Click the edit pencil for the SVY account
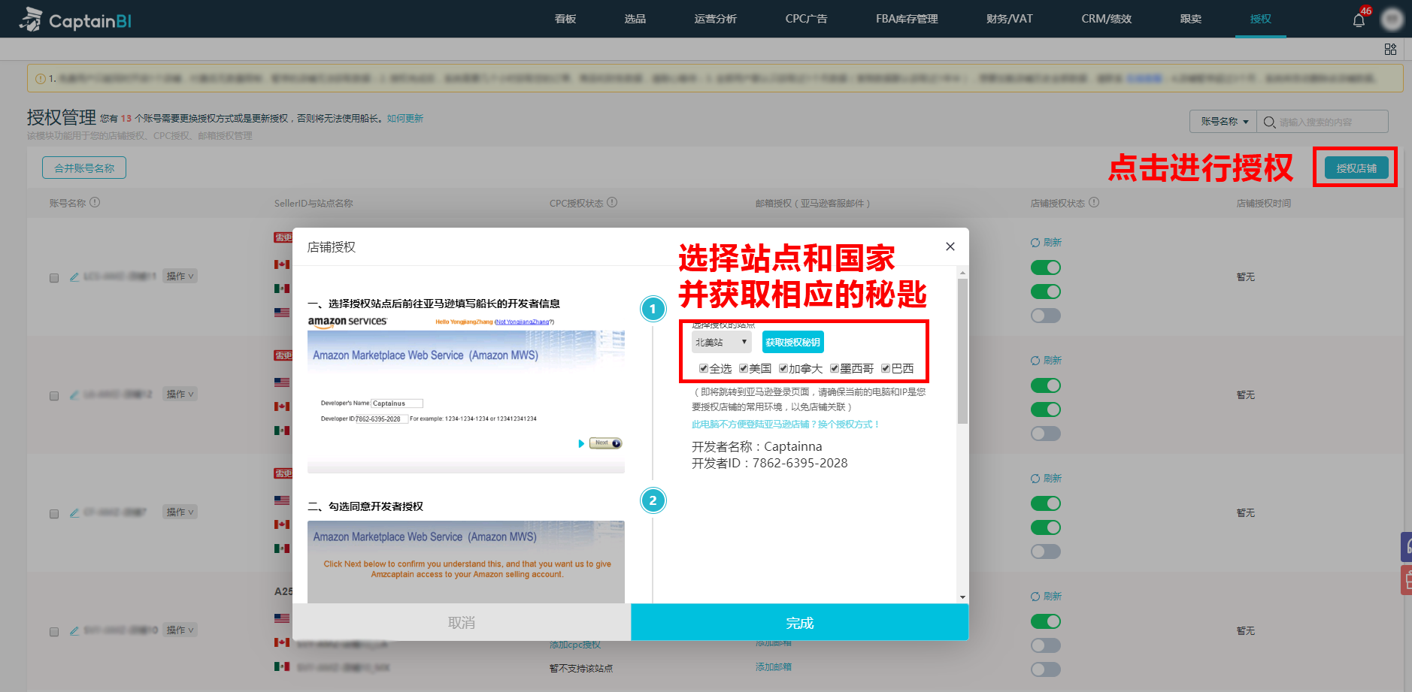Image resolution: width=1412 pixels, height=692 pixels. coord(74,631)
